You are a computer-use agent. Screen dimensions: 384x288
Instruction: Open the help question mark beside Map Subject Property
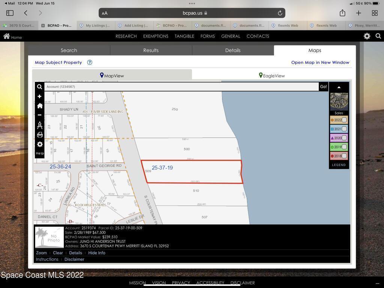tap(90, 62)
